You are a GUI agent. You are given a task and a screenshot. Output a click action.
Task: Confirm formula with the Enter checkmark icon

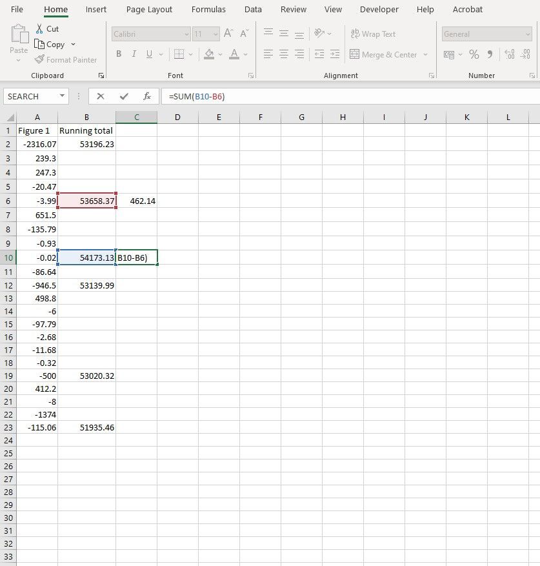coord(123,96)
